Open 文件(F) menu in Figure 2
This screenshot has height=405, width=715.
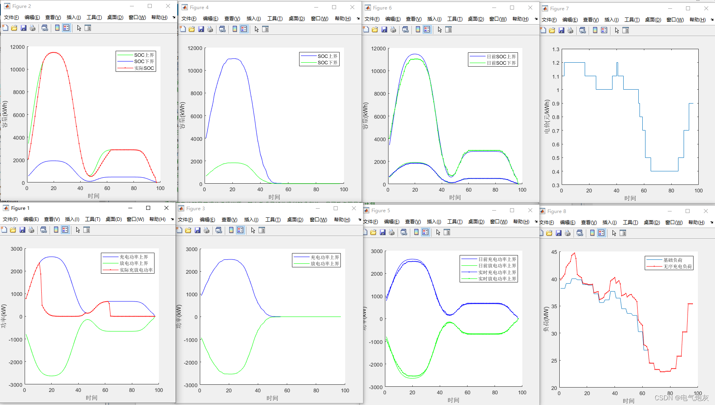[12, 17]
